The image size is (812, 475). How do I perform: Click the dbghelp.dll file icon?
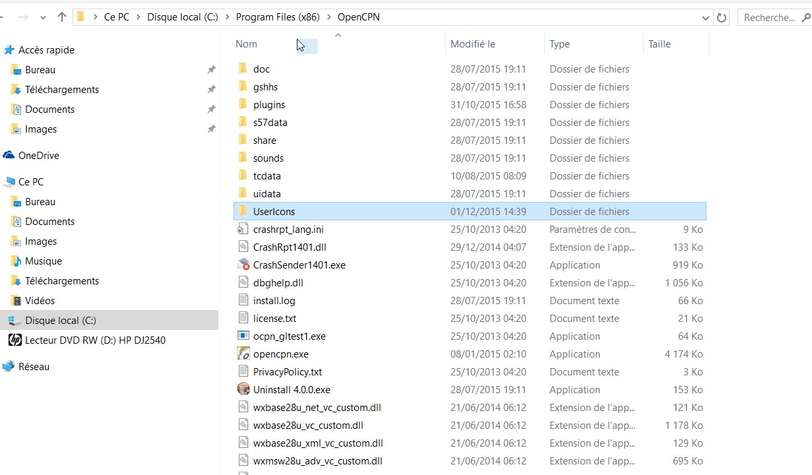pyautogui.click(x=243, y=282)
